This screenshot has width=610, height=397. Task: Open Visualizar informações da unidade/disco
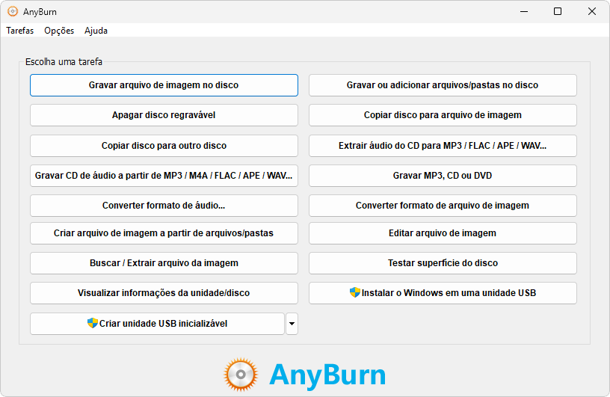click(164, 293)
